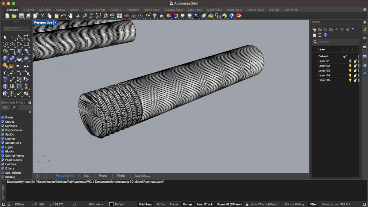Click the New Layer icon in Layers panel
The image size is (368, 207).
(x=314, y=29)
